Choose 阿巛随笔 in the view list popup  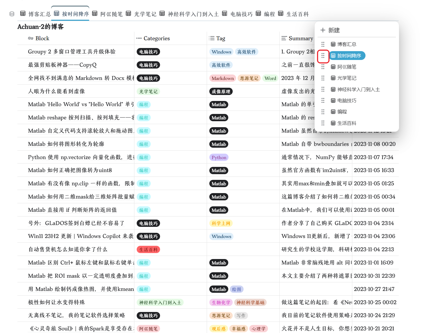pos(347,67)
